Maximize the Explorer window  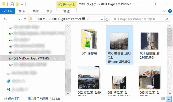(x=154, y=4)
